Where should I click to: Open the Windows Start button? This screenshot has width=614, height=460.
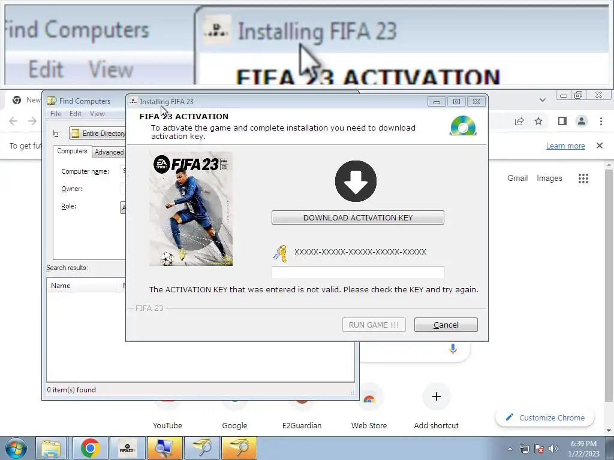click(16, 448)
